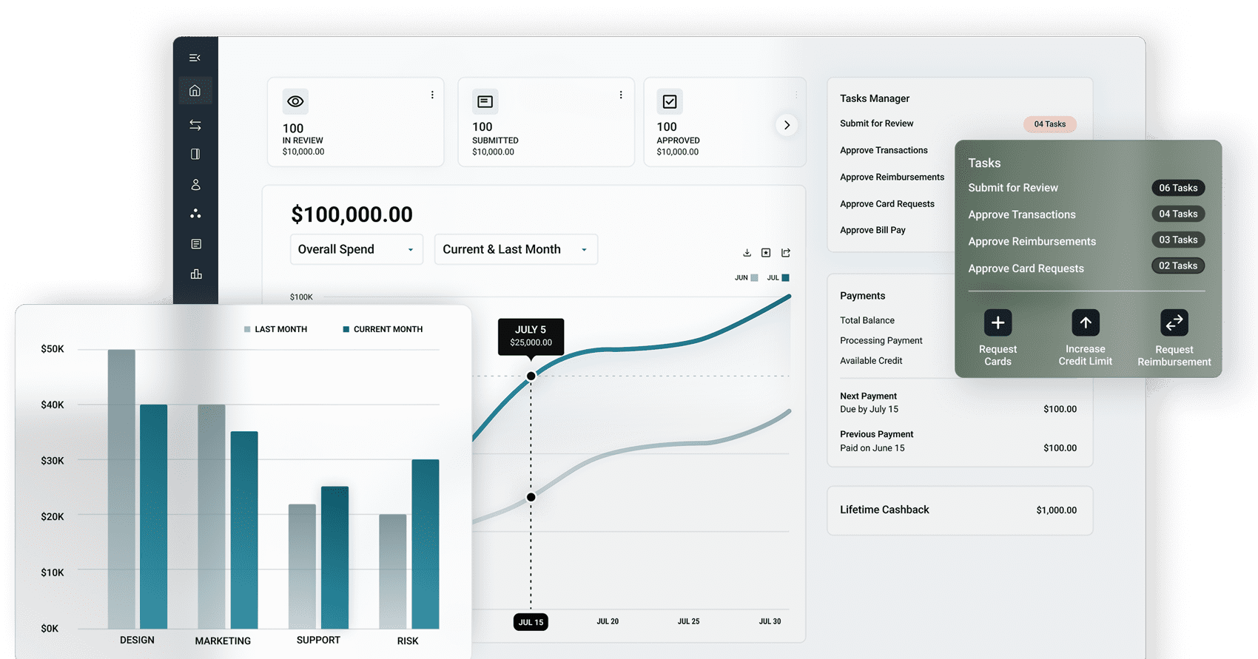Select the JUL 15 timeline marker
The width and height of the screenshot is (1258, 659).
[x=531, y=622]
